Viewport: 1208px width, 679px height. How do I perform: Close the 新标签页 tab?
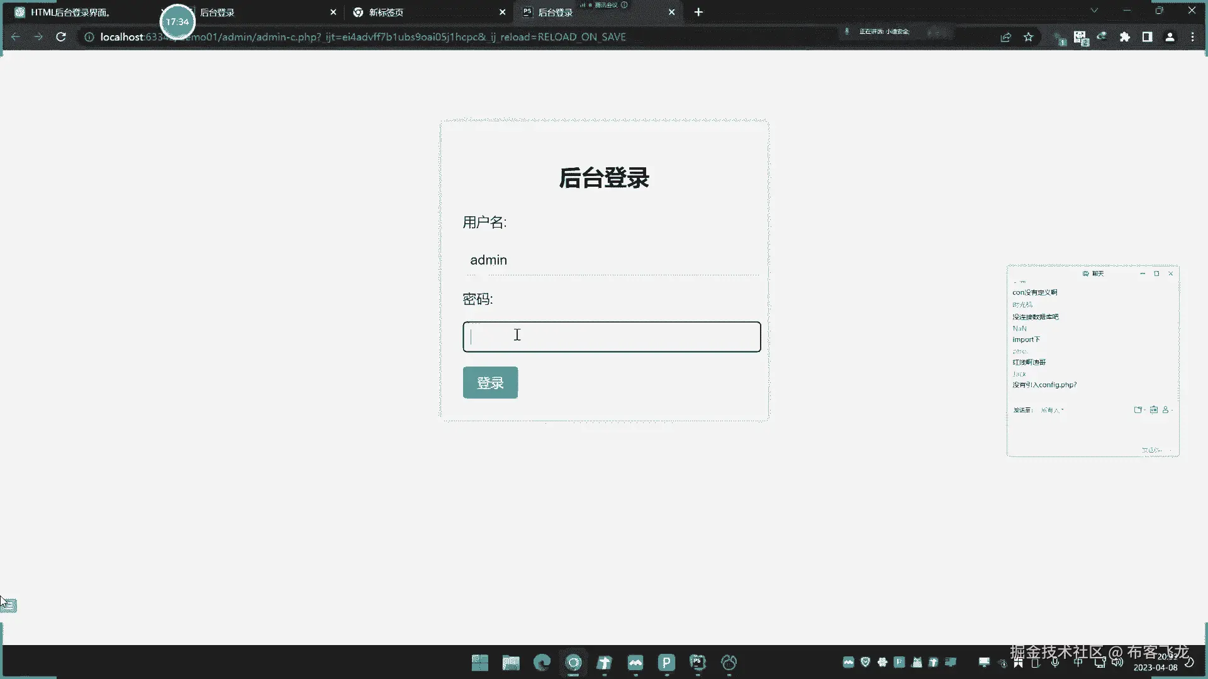pyautogui.click(x=502, y=12)
